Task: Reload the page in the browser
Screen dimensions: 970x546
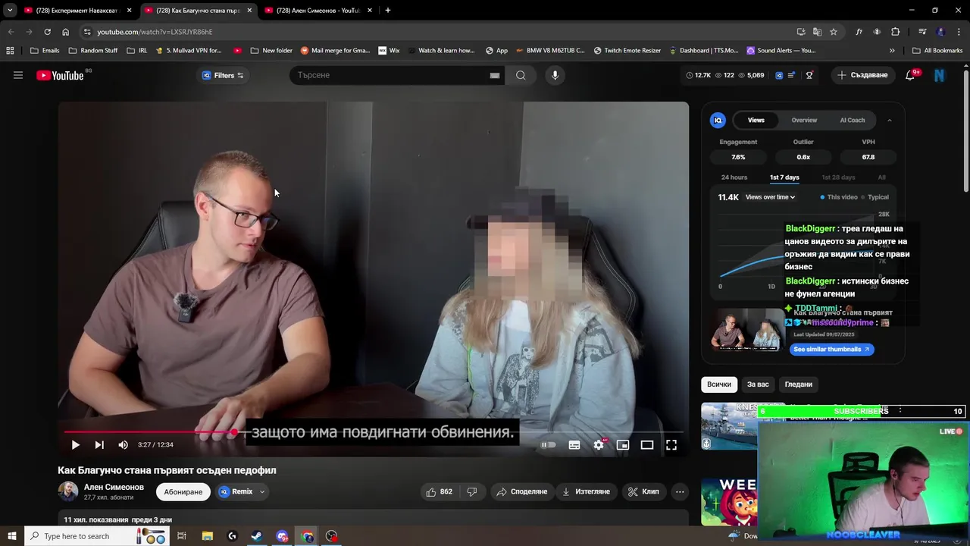Action: 47,32
